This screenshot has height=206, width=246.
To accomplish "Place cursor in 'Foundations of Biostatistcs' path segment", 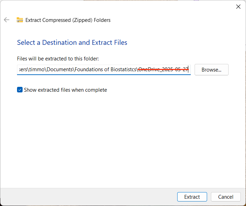I will coord(106,69).
